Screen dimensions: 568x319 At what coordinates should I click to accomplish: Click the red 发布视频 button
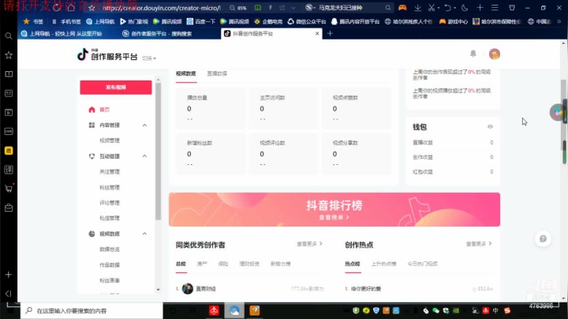pyautogui.click(x=116, y=88)
